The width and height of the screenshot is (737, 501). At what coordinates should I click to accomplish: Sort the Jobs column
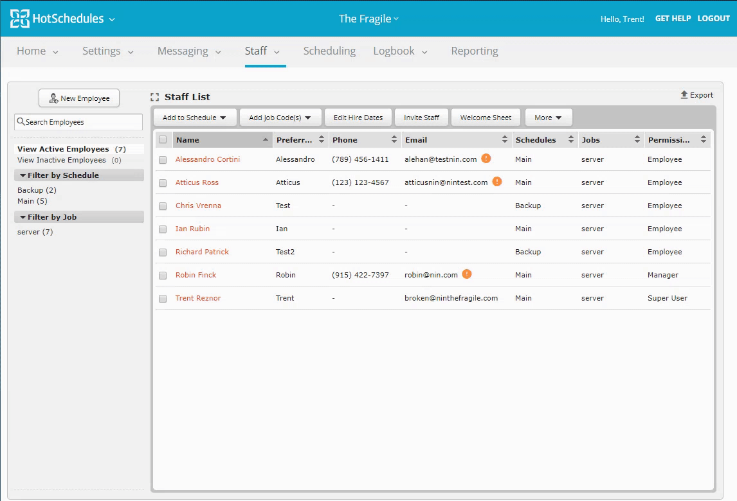(x=637, y=139)
